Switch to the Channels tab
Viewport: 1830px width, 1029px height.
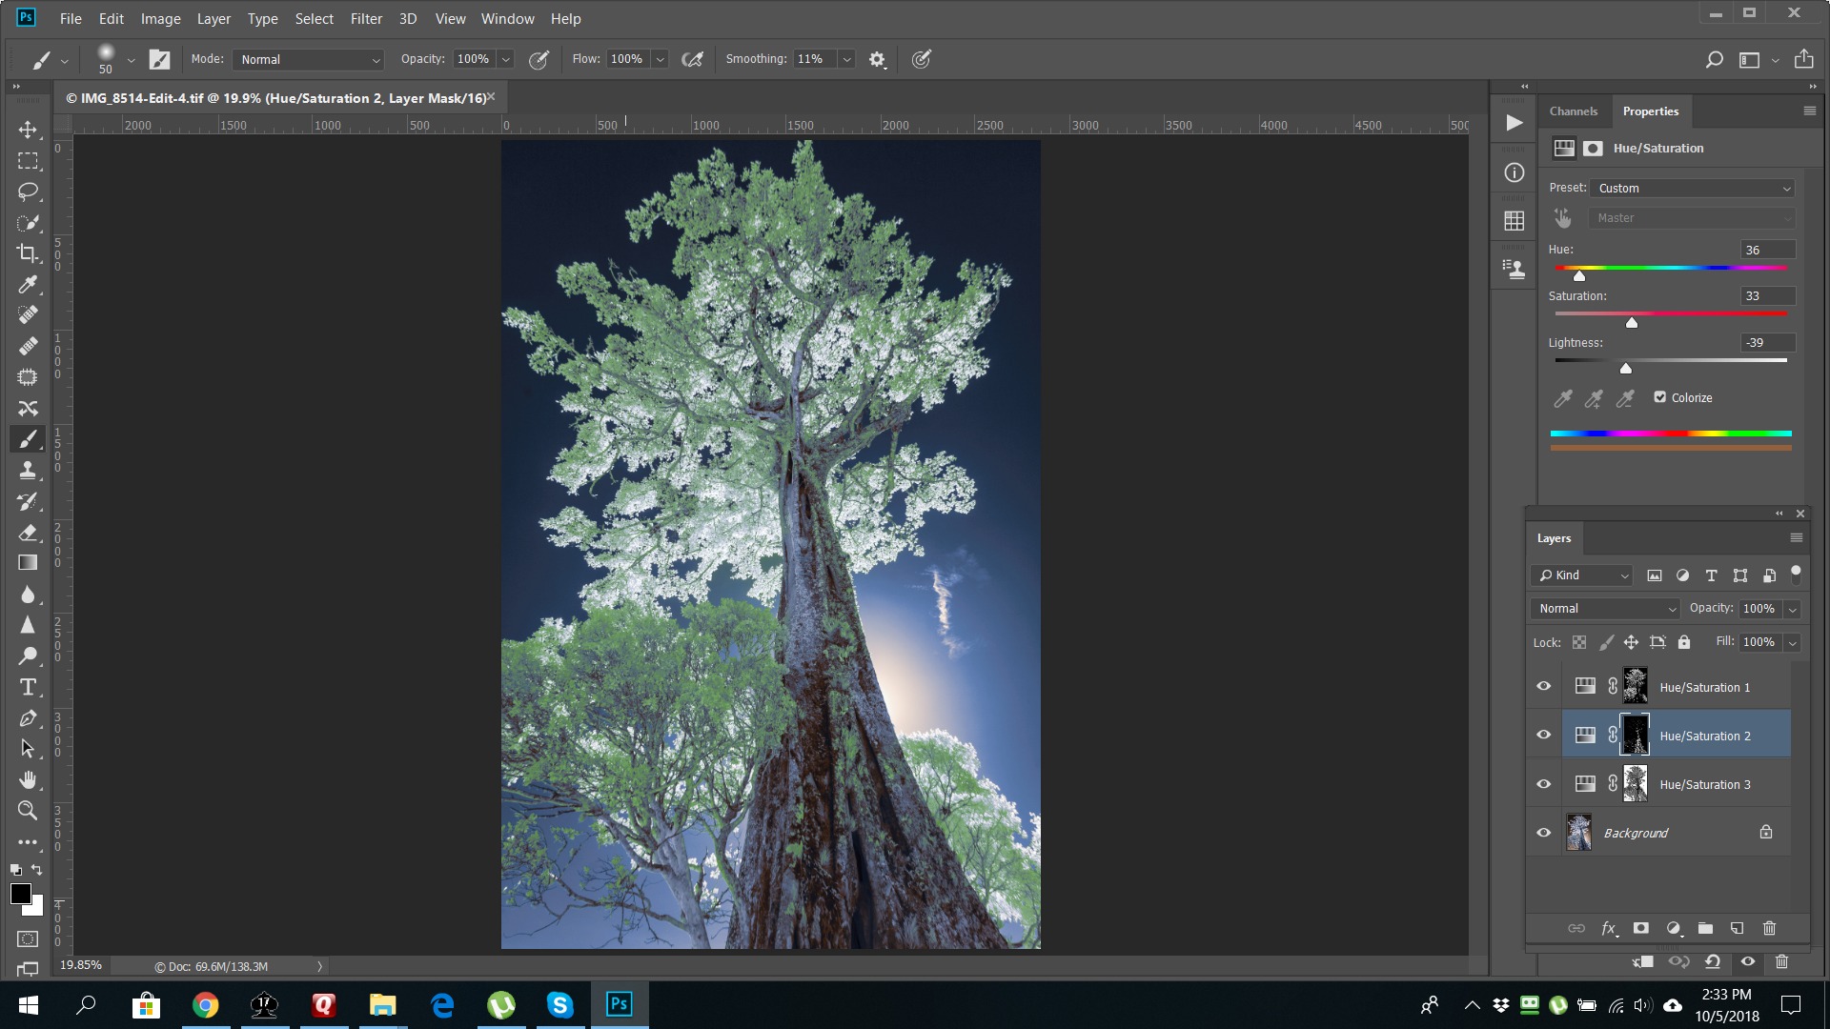pos(1573,111)
